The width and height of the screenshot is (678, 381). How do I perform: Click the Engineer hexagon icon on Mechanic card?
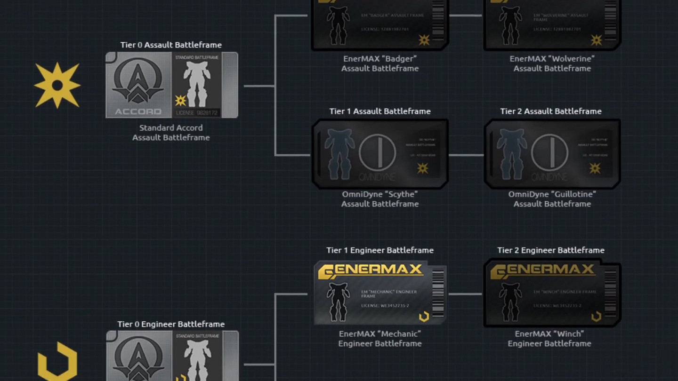424,316
